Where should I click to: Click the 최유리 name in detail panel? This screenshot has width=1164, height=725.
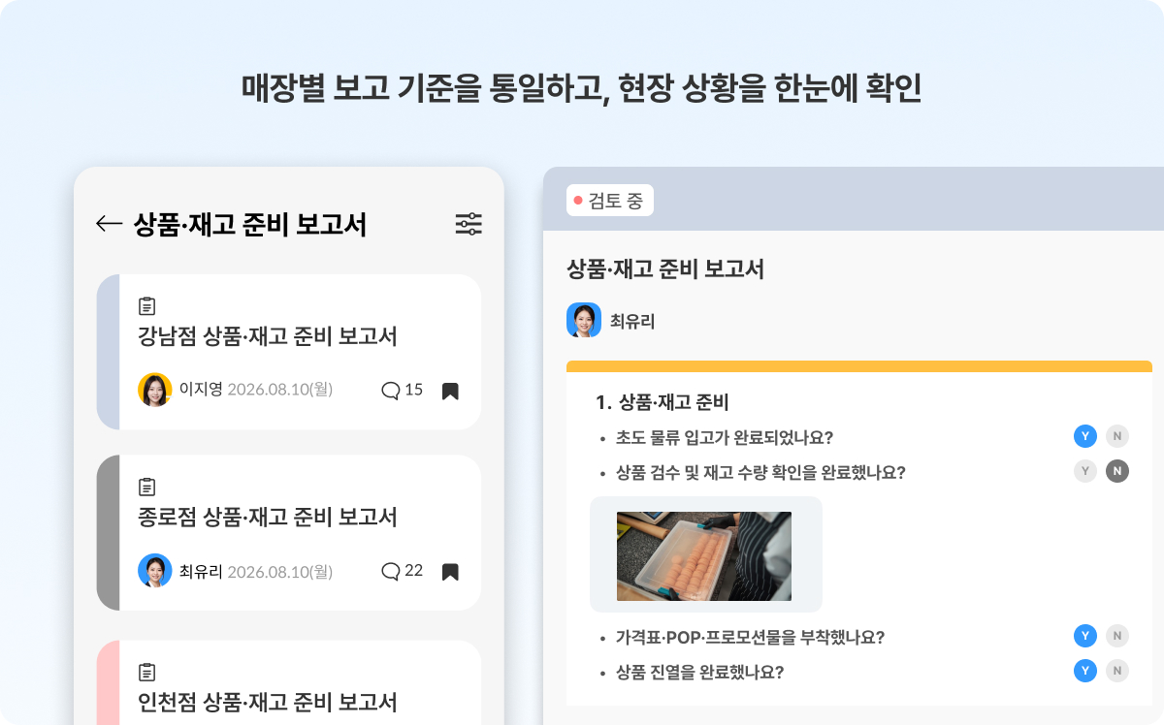pyautogui.click(x=632, y=321)
